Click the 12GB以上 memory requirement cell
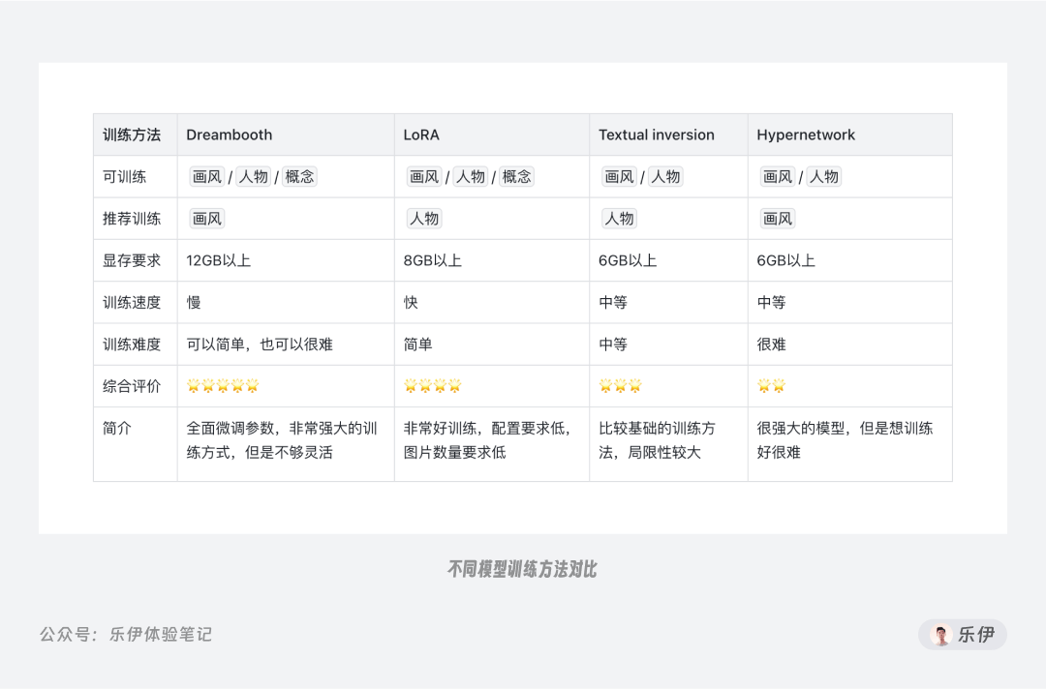The image size is (1046, 689). click(286, 260)
